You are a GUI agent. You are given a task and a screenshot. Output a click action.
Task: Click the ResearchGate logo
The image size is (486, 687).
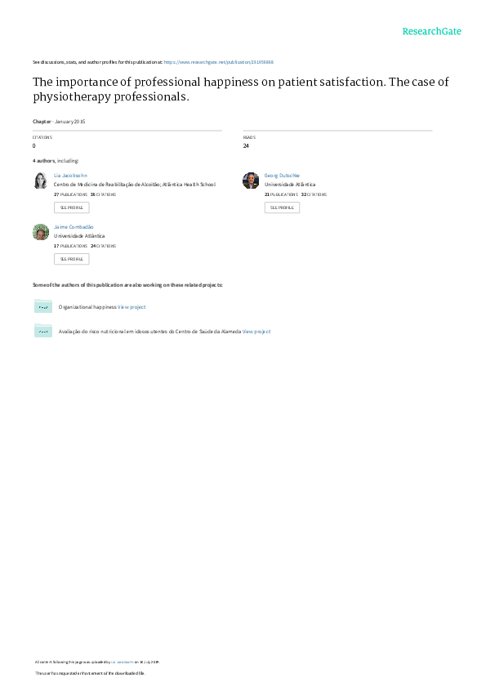pyautogui.click(x=431, y=31)
